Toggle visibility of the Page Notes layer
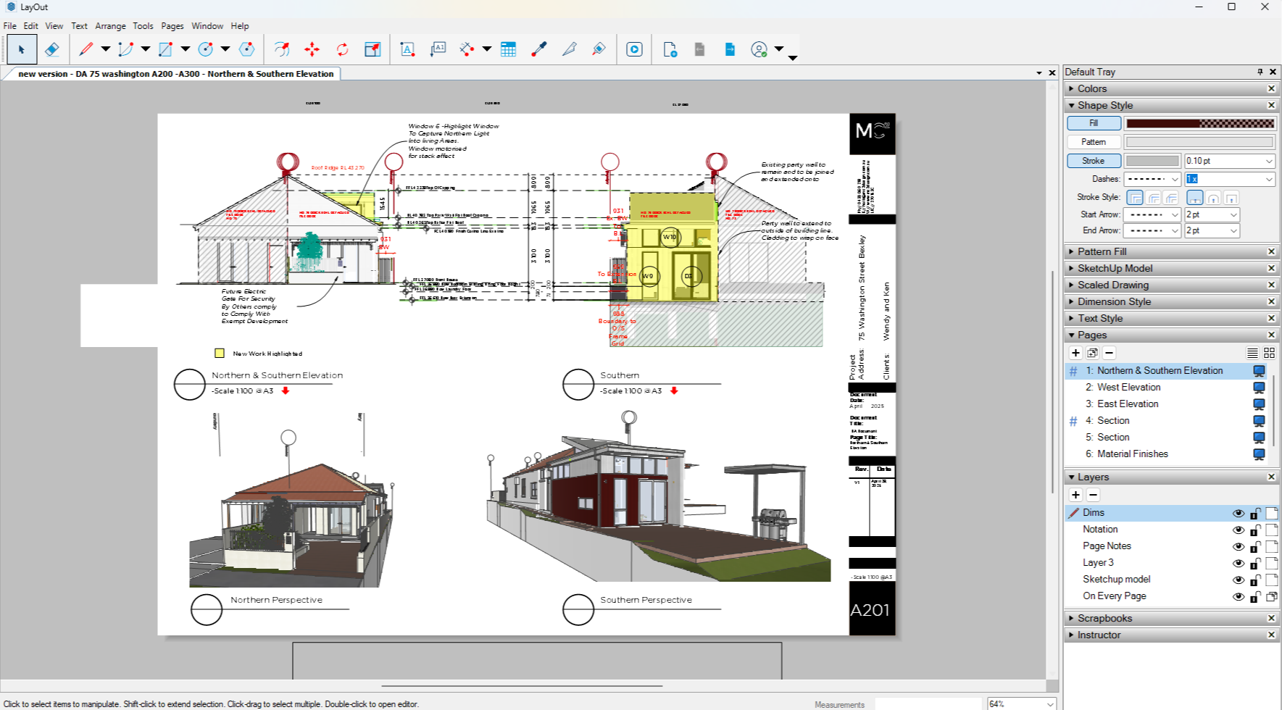1282x710 pixels. pos(1238,546)
